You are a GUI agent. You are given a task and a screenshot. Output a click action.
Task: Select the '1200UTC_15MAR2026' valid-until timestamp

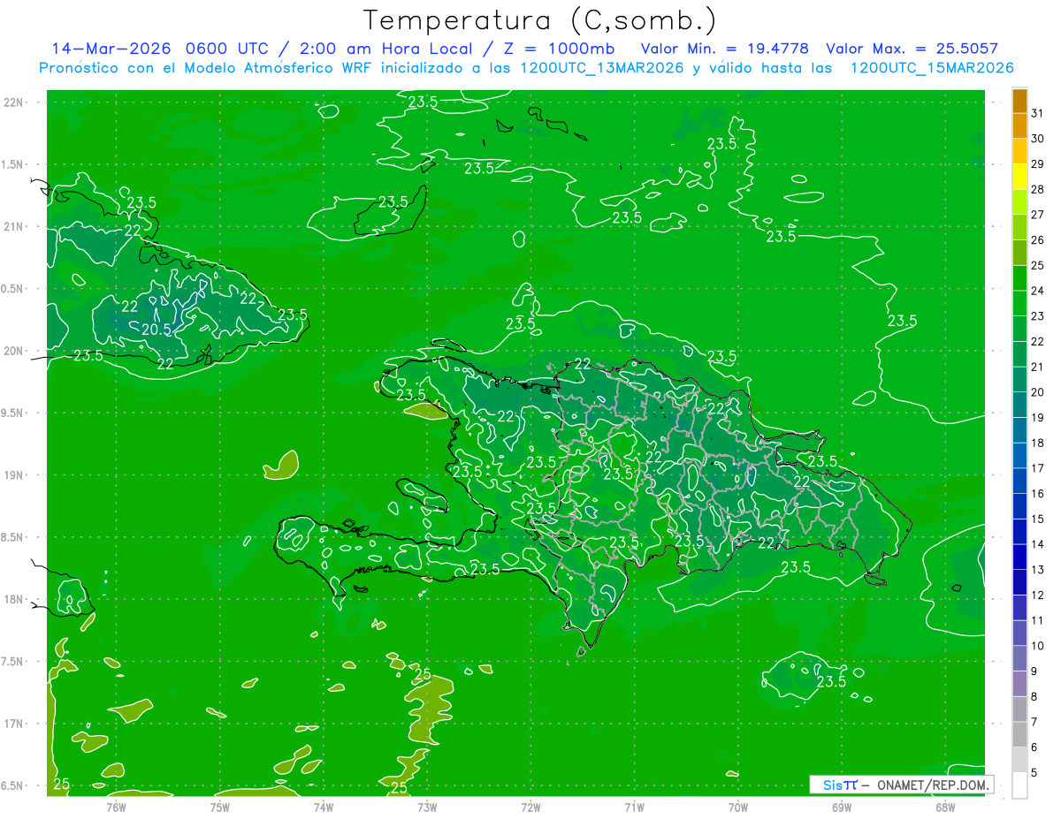click(x=931, y=68)
